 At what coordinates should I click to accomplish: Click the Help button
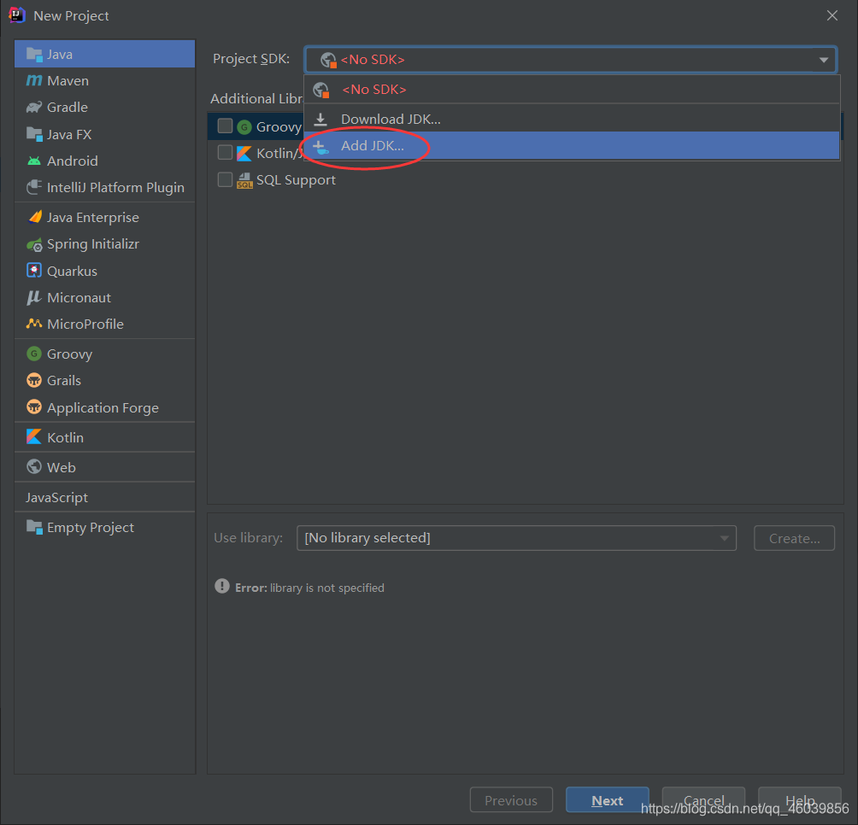pyautogui.click(x=799, y=800)
